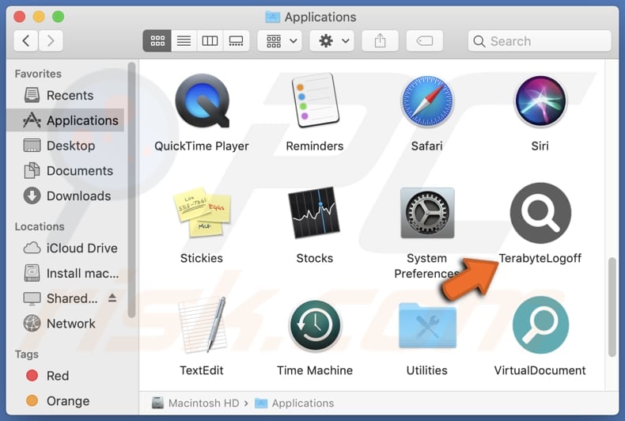The width and height of the screenshot is (625, 421).
Task: Go back with the left chevron button
Action: tap(26, 40)
